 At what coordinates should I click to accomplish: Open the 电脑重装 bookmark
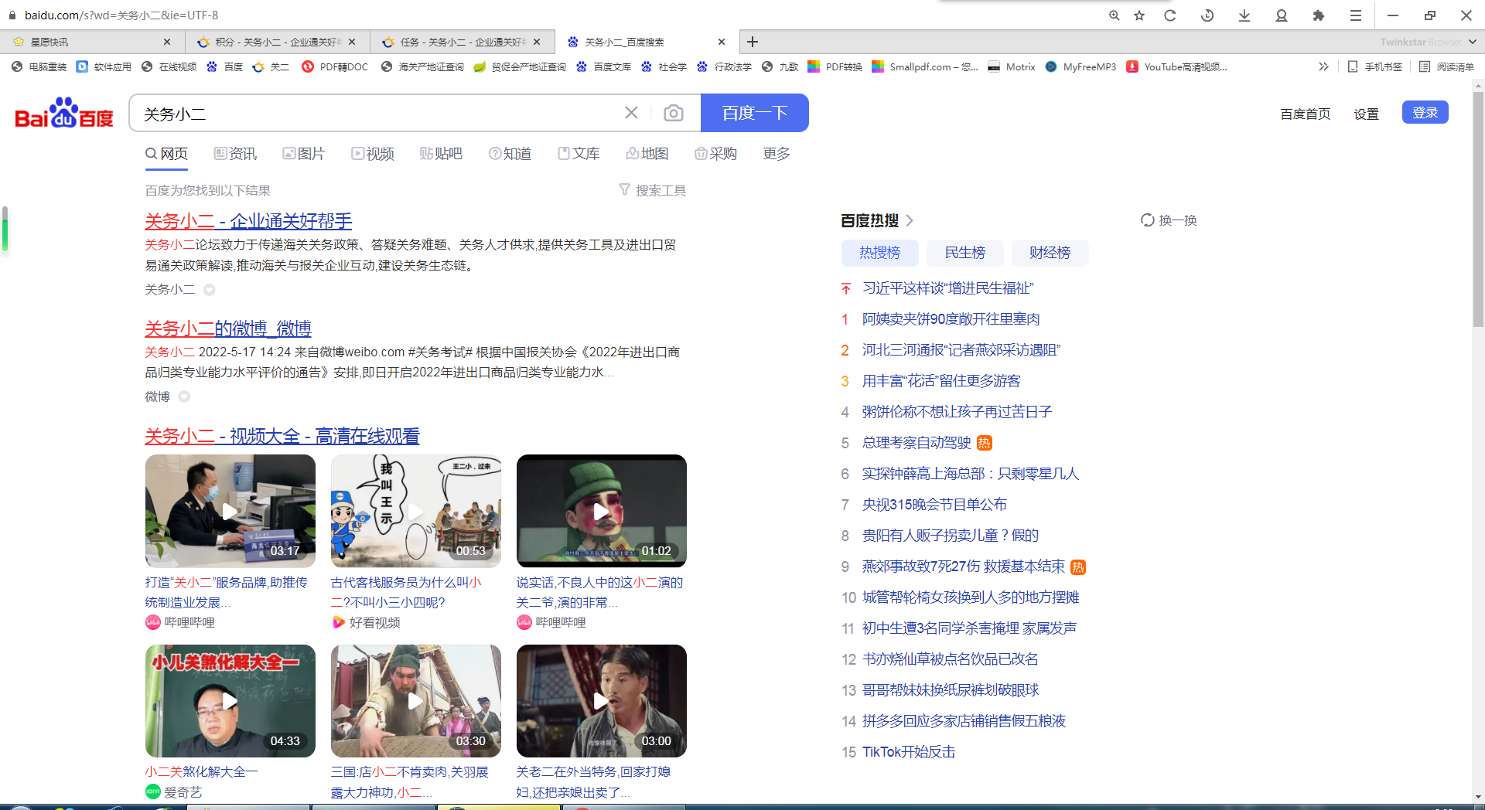point(39,67)
